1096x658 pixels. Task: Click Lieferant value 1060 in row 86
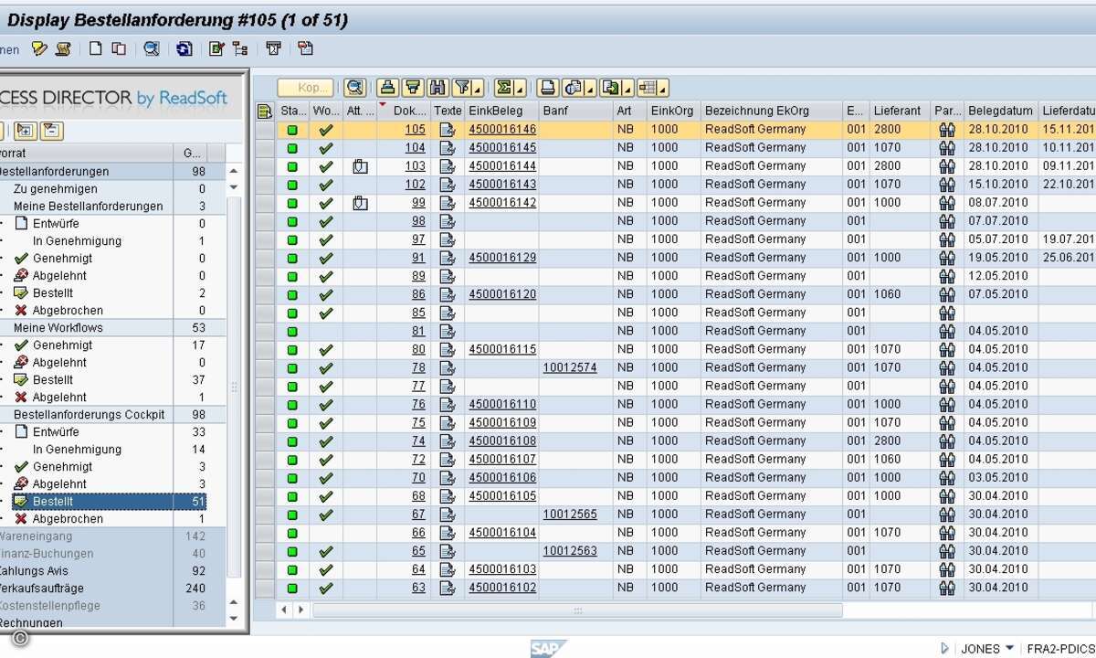click(887, 294)
